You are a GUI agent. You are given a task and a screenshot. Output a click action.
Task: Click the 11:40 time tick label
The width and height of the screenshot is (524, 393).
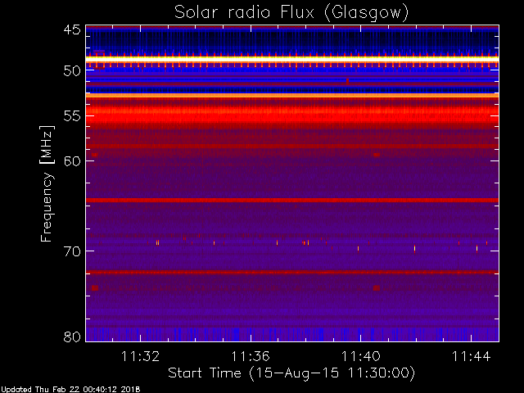click(x=361, y=356)
